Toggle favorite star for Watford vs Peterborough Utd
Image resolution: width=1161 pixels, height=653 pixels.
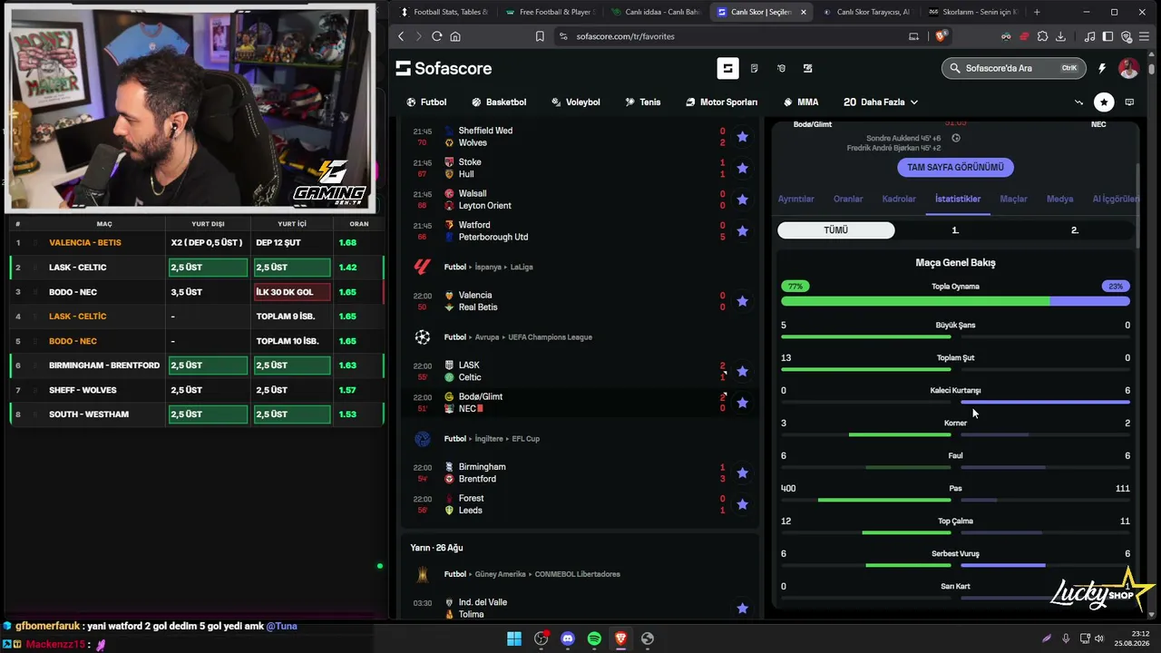pyautogui.click(x=742, y=231)
